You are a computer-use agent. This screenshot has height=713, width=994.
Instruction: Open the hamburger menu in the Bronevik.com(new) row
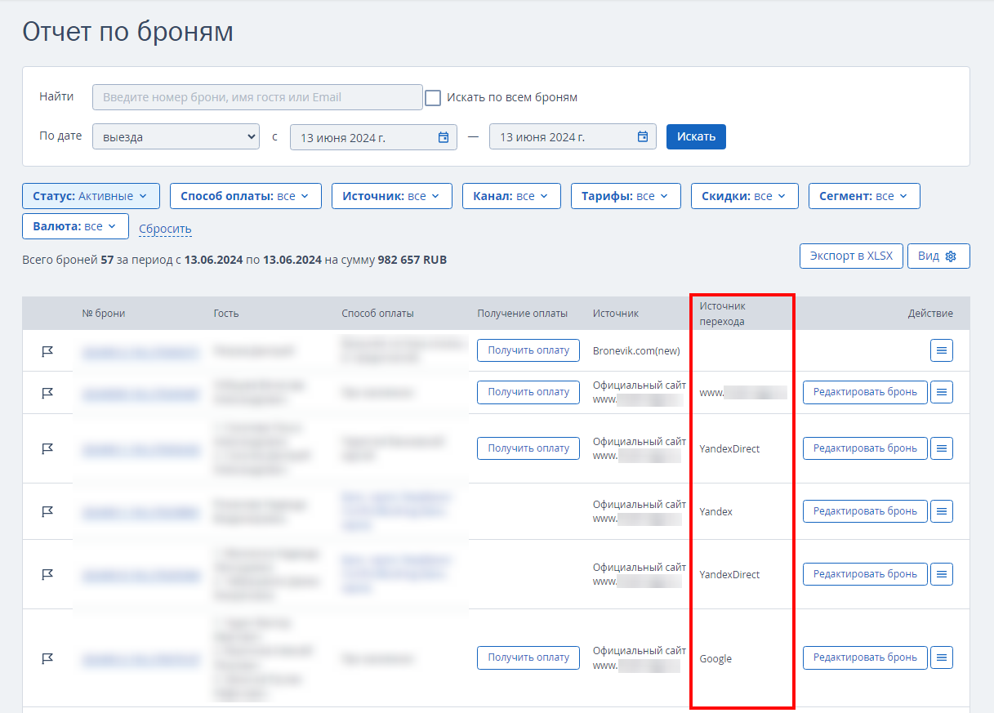[x=942, y=350]
